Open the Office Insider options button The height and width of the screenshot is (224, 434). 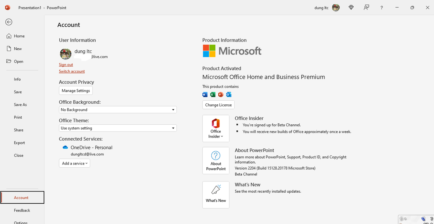point(216,128)
